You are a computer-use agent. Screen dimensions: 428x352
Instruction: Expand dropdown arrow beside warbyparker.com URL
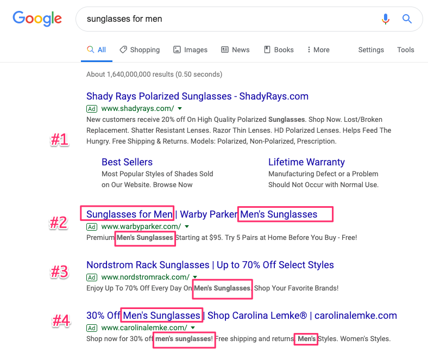(x=187, y=226)
